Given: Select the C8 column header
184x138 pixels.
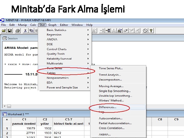Looking at the screenshot, I should pos(160,119).
